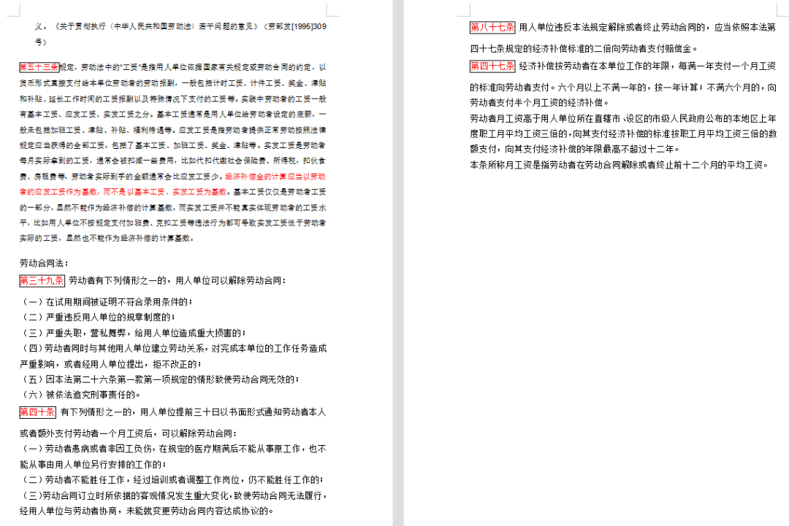Click the line starting "经用人单位与劳动者协商"

[147, 511]
